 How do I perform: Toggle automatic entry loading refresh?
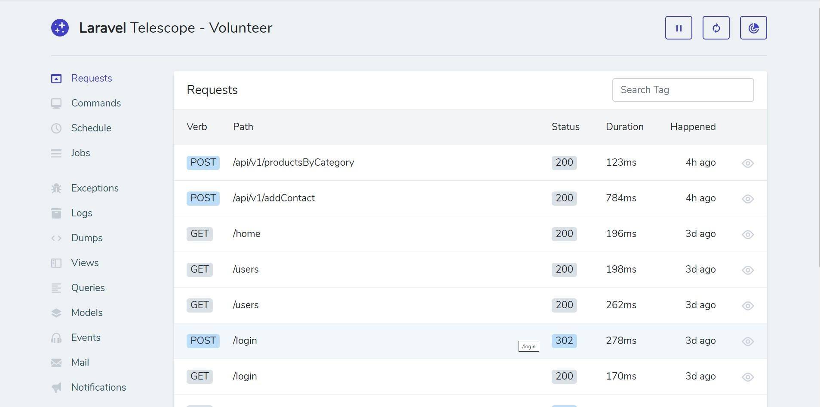[716, 27]
